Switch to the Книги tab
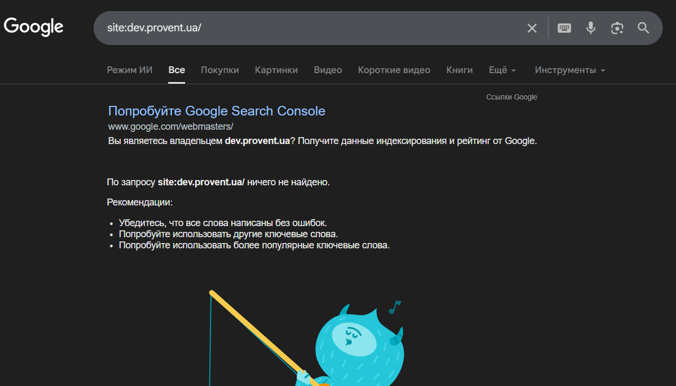Viewport: 676px width, 386px height. coord(460,70)
